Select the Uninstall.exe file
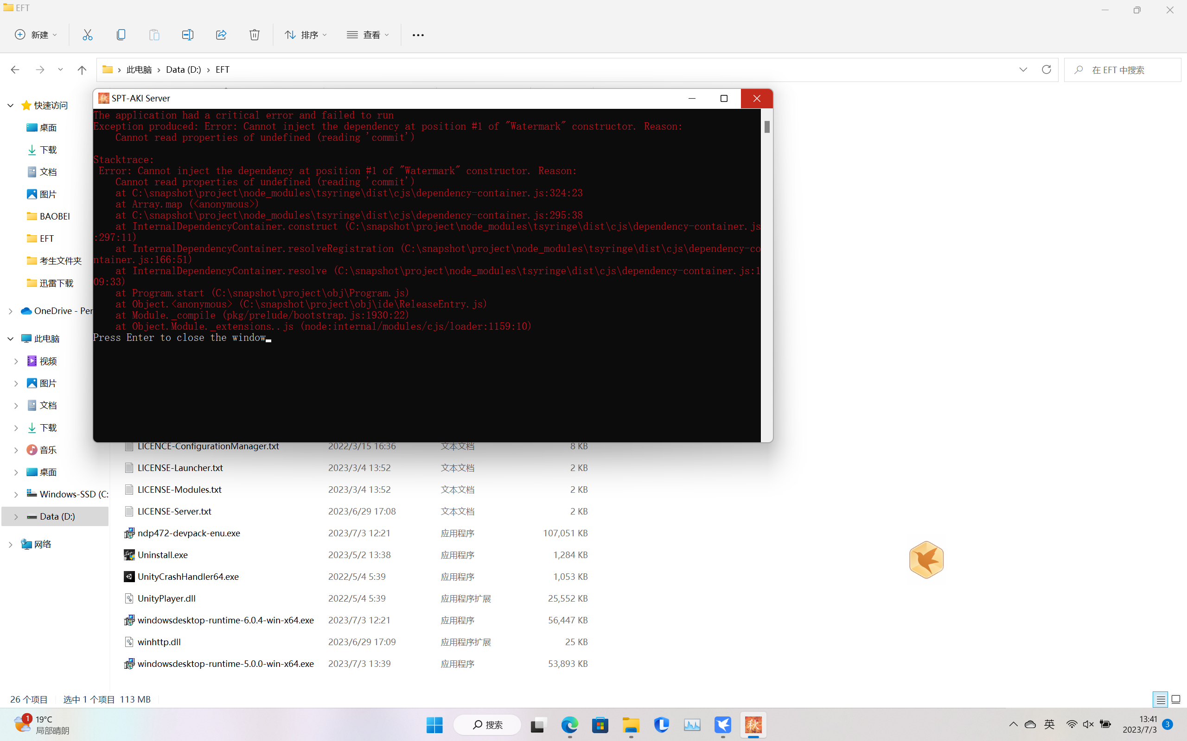The width and height of the screenshot is (1187, 741). pyautogui.click(x=162, y=555)
